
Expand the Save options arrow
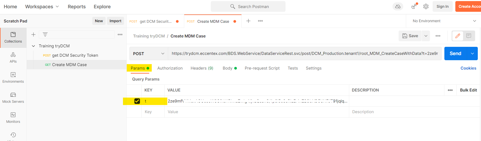pyautogui.click(x=426, y=36)
